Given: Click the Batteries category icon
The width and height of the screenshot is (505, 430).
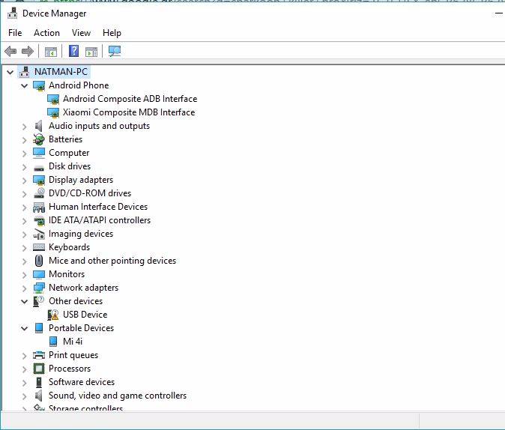Looking at the screenshot, I should click(39, 139).
